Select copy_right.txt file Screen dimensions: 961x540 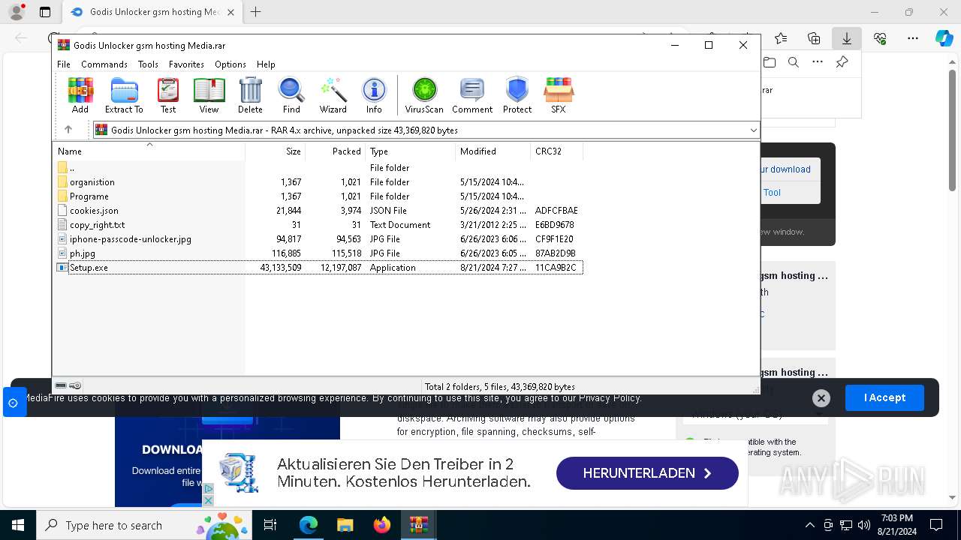[x=319, y=225]
